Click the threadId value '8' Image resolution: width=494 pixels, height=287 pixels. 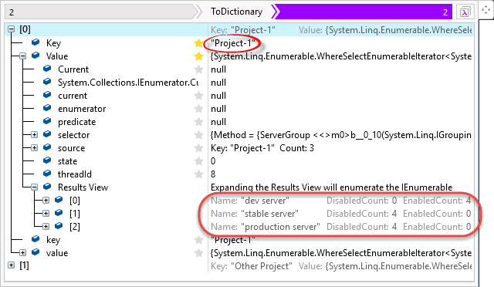coord(213,174)
